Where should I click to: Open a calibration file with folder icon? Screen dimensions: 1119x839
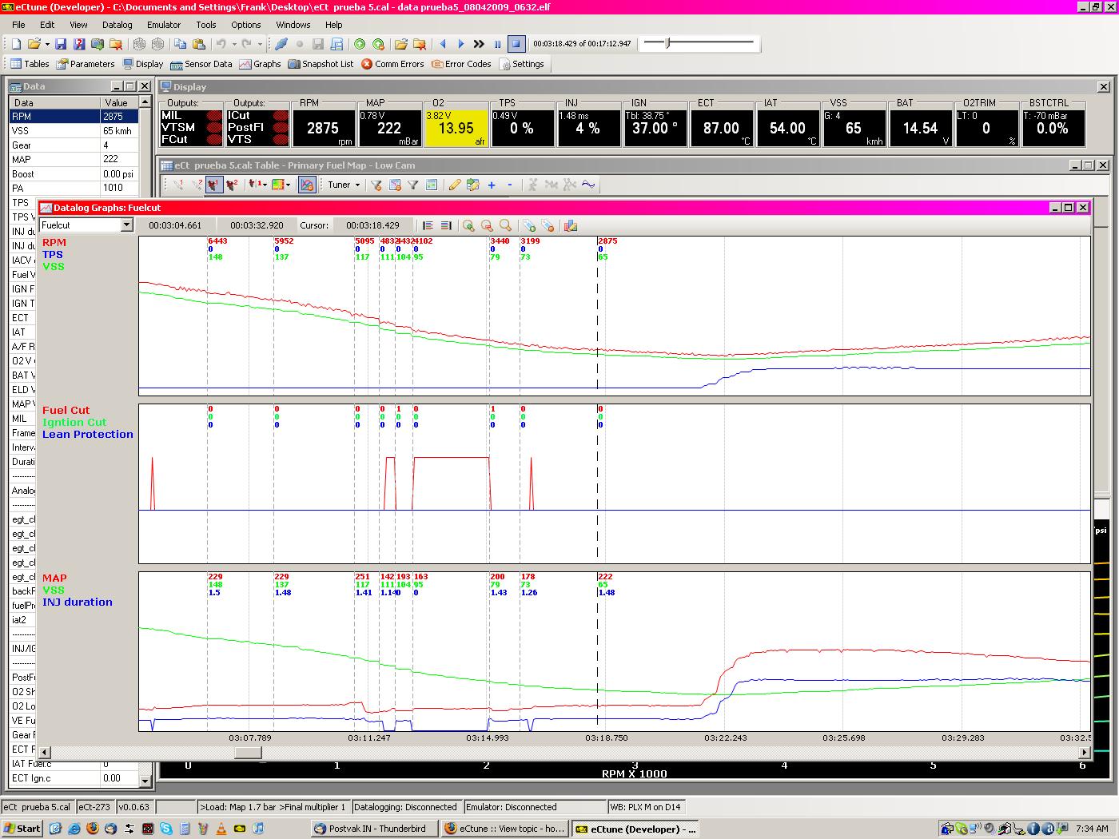tap(34, 44)
